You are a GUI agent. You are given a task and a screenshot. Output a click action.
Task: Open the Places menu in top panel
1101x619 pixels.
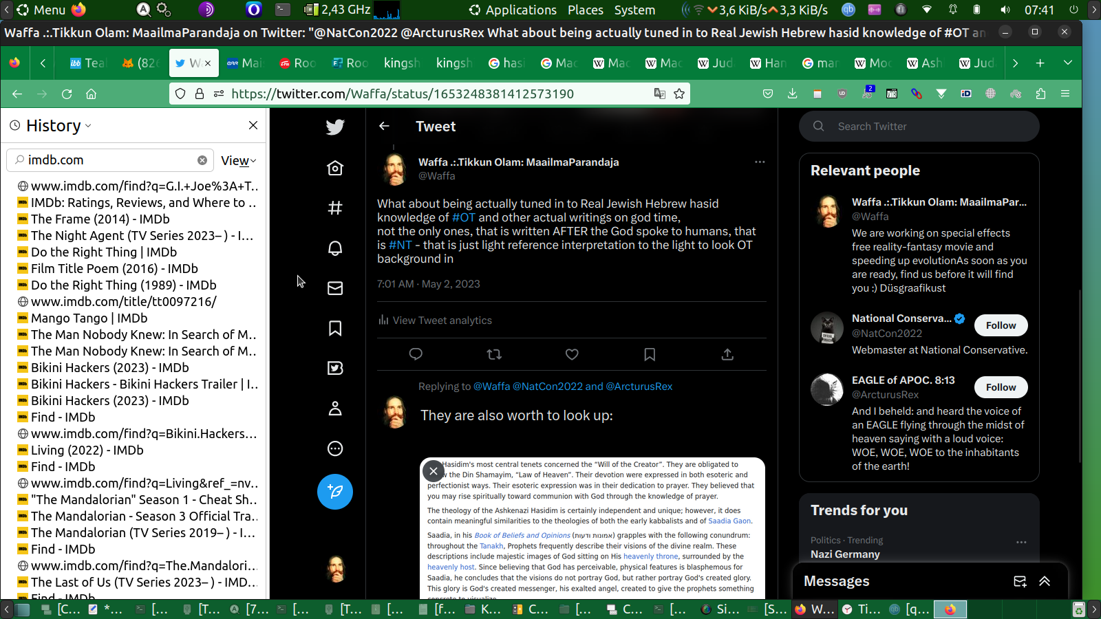tap(586, 10)
